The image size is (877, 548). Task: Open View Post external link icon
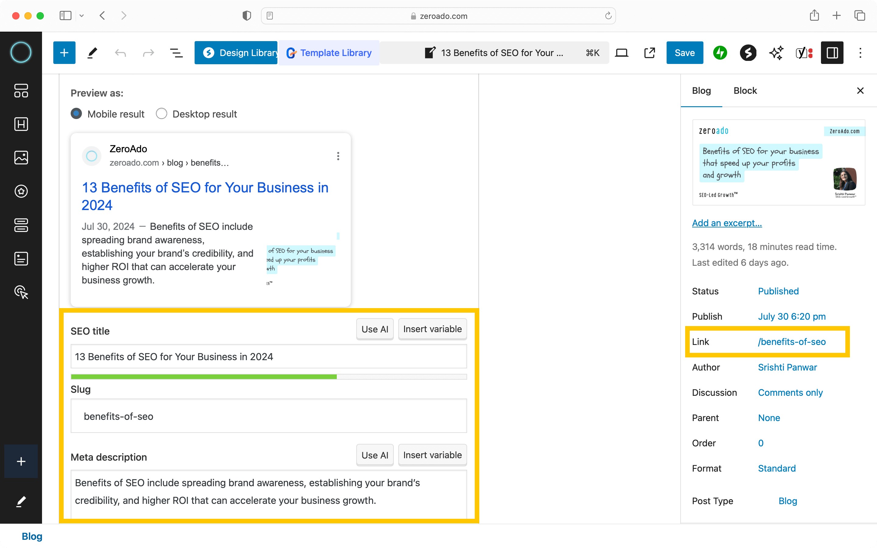(650, 53)
